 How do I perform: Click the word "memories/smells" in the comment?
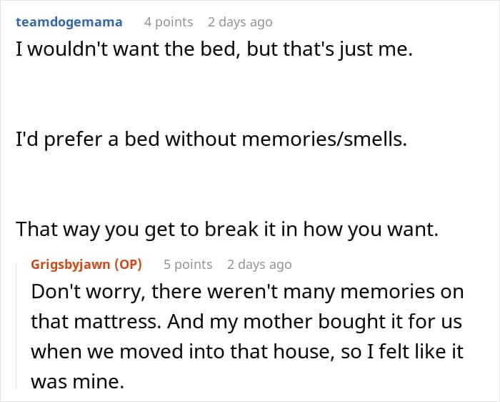click(x=324, y=139)
